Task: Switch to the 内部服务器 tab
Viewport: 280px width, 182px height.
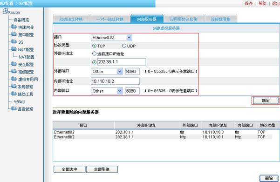Action: (147, 19)
